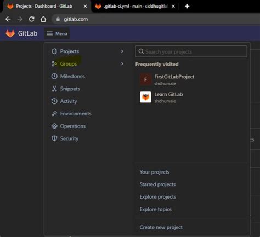The height and width of the screenshot is (237, 260).
Task: Click the Search your projects field
Action: click(x=191, y=51)
